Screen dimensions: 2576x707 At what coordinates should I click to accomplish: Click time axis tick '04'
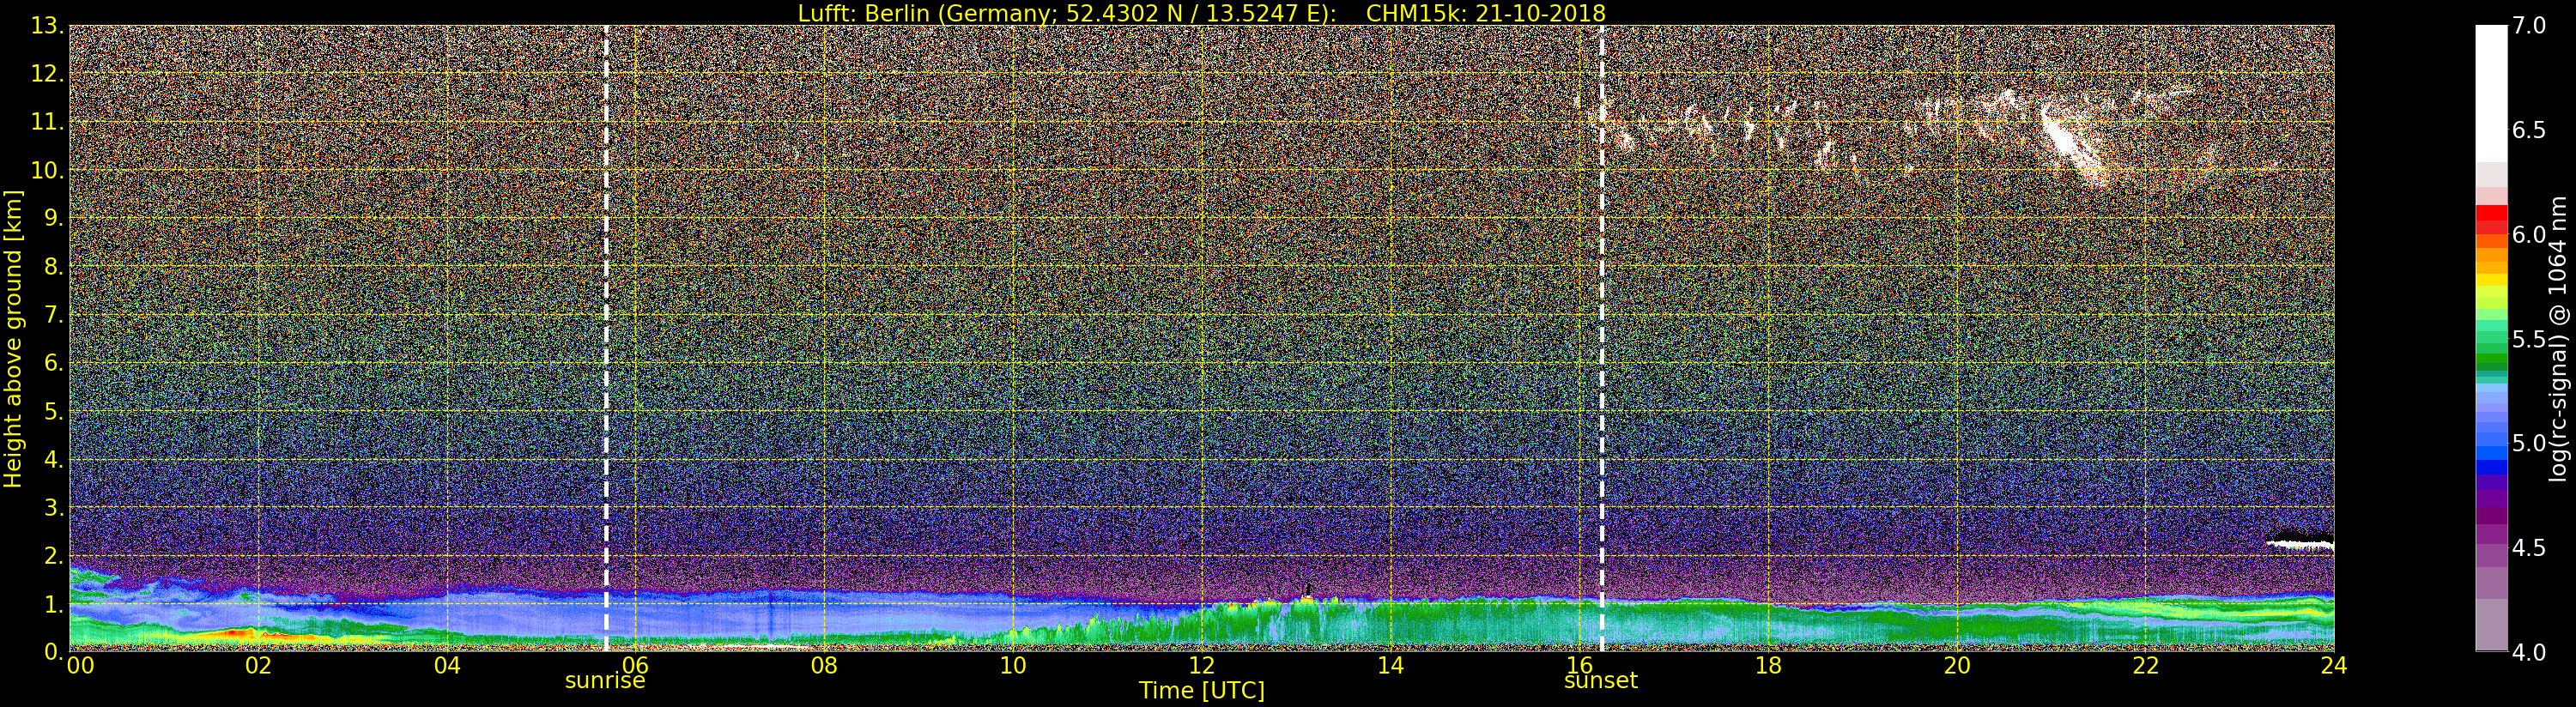tap(447, 666)
